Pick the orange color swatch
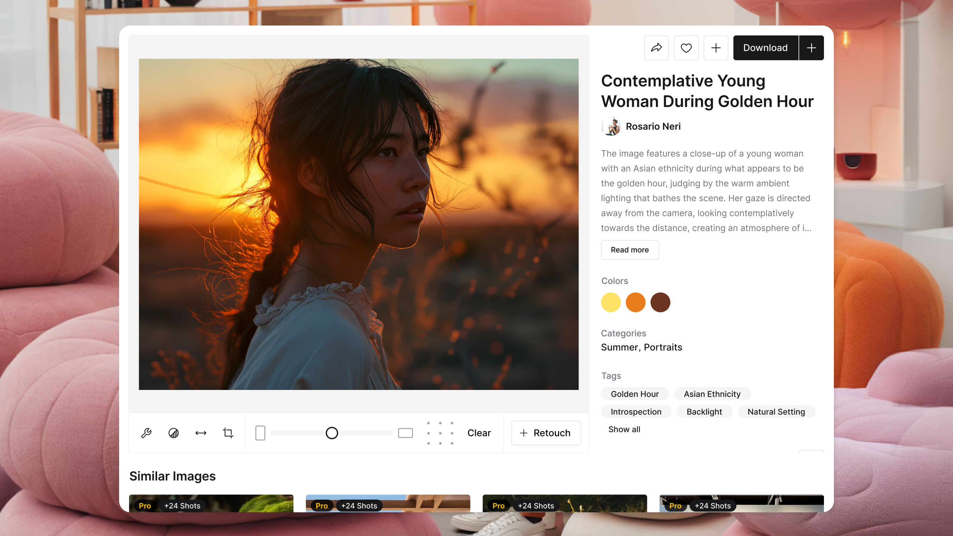 635,302
